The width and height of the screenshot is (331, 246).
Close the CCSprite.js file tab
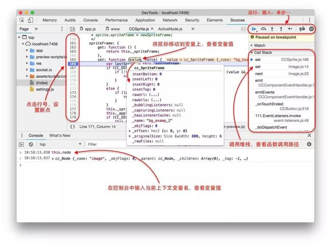tap(152, 29)
